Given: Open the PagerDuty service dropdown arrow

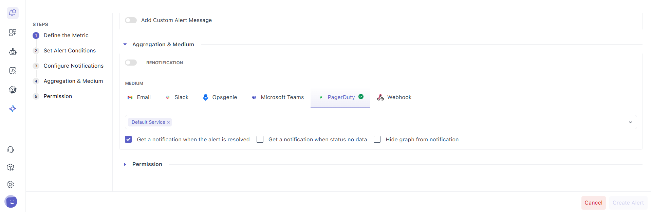Looking at the screenshot, I should tap(630, 122).
